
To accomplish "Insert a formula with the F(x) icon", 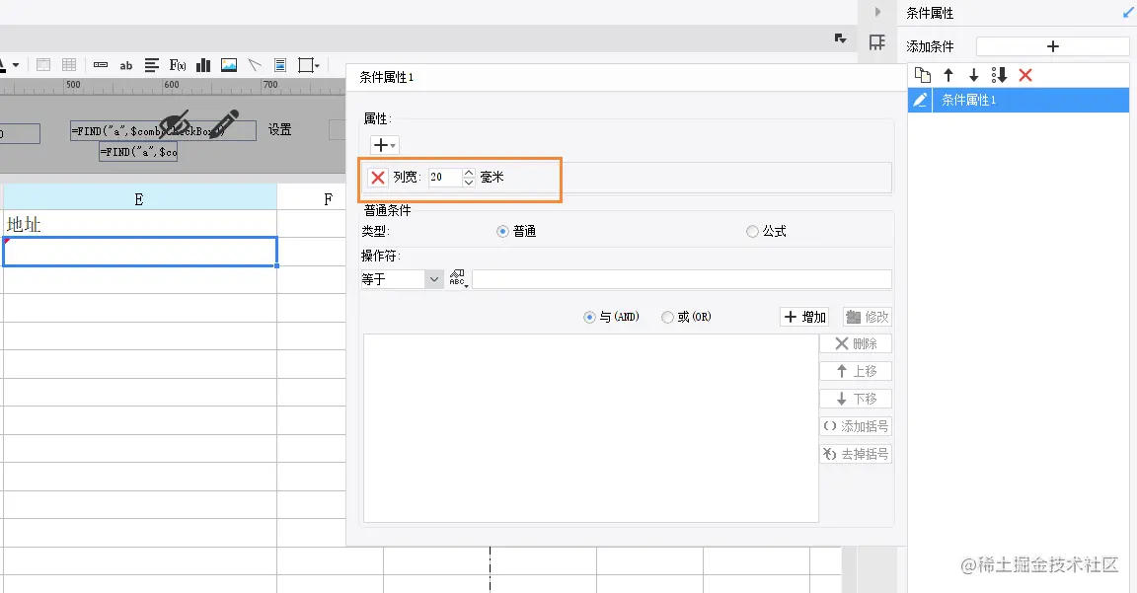I will 178,65.
